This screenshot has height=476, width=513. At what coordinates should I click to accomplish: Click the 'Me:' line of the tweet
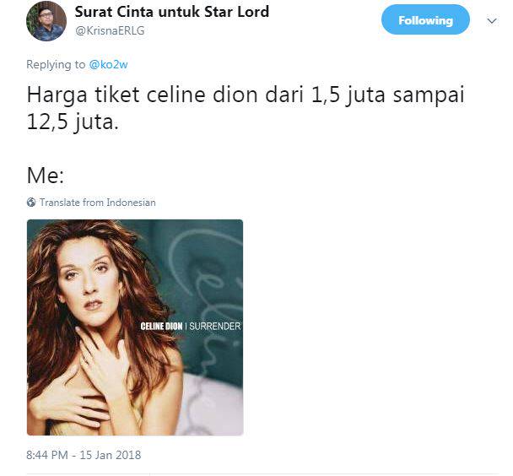click(x=46, y=176)
